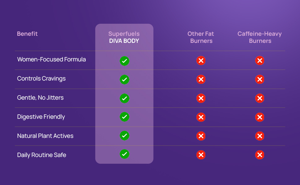Click green checkmark for Daily Routine Safe
Viewport: 300px width, 185px height.
[124, 154]
